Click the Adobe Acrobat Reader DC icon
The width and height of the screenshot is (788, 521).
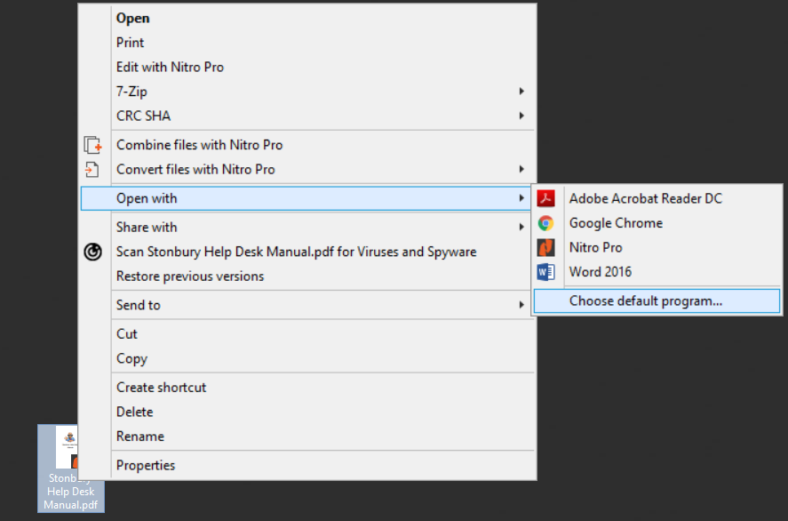(545, 198)
